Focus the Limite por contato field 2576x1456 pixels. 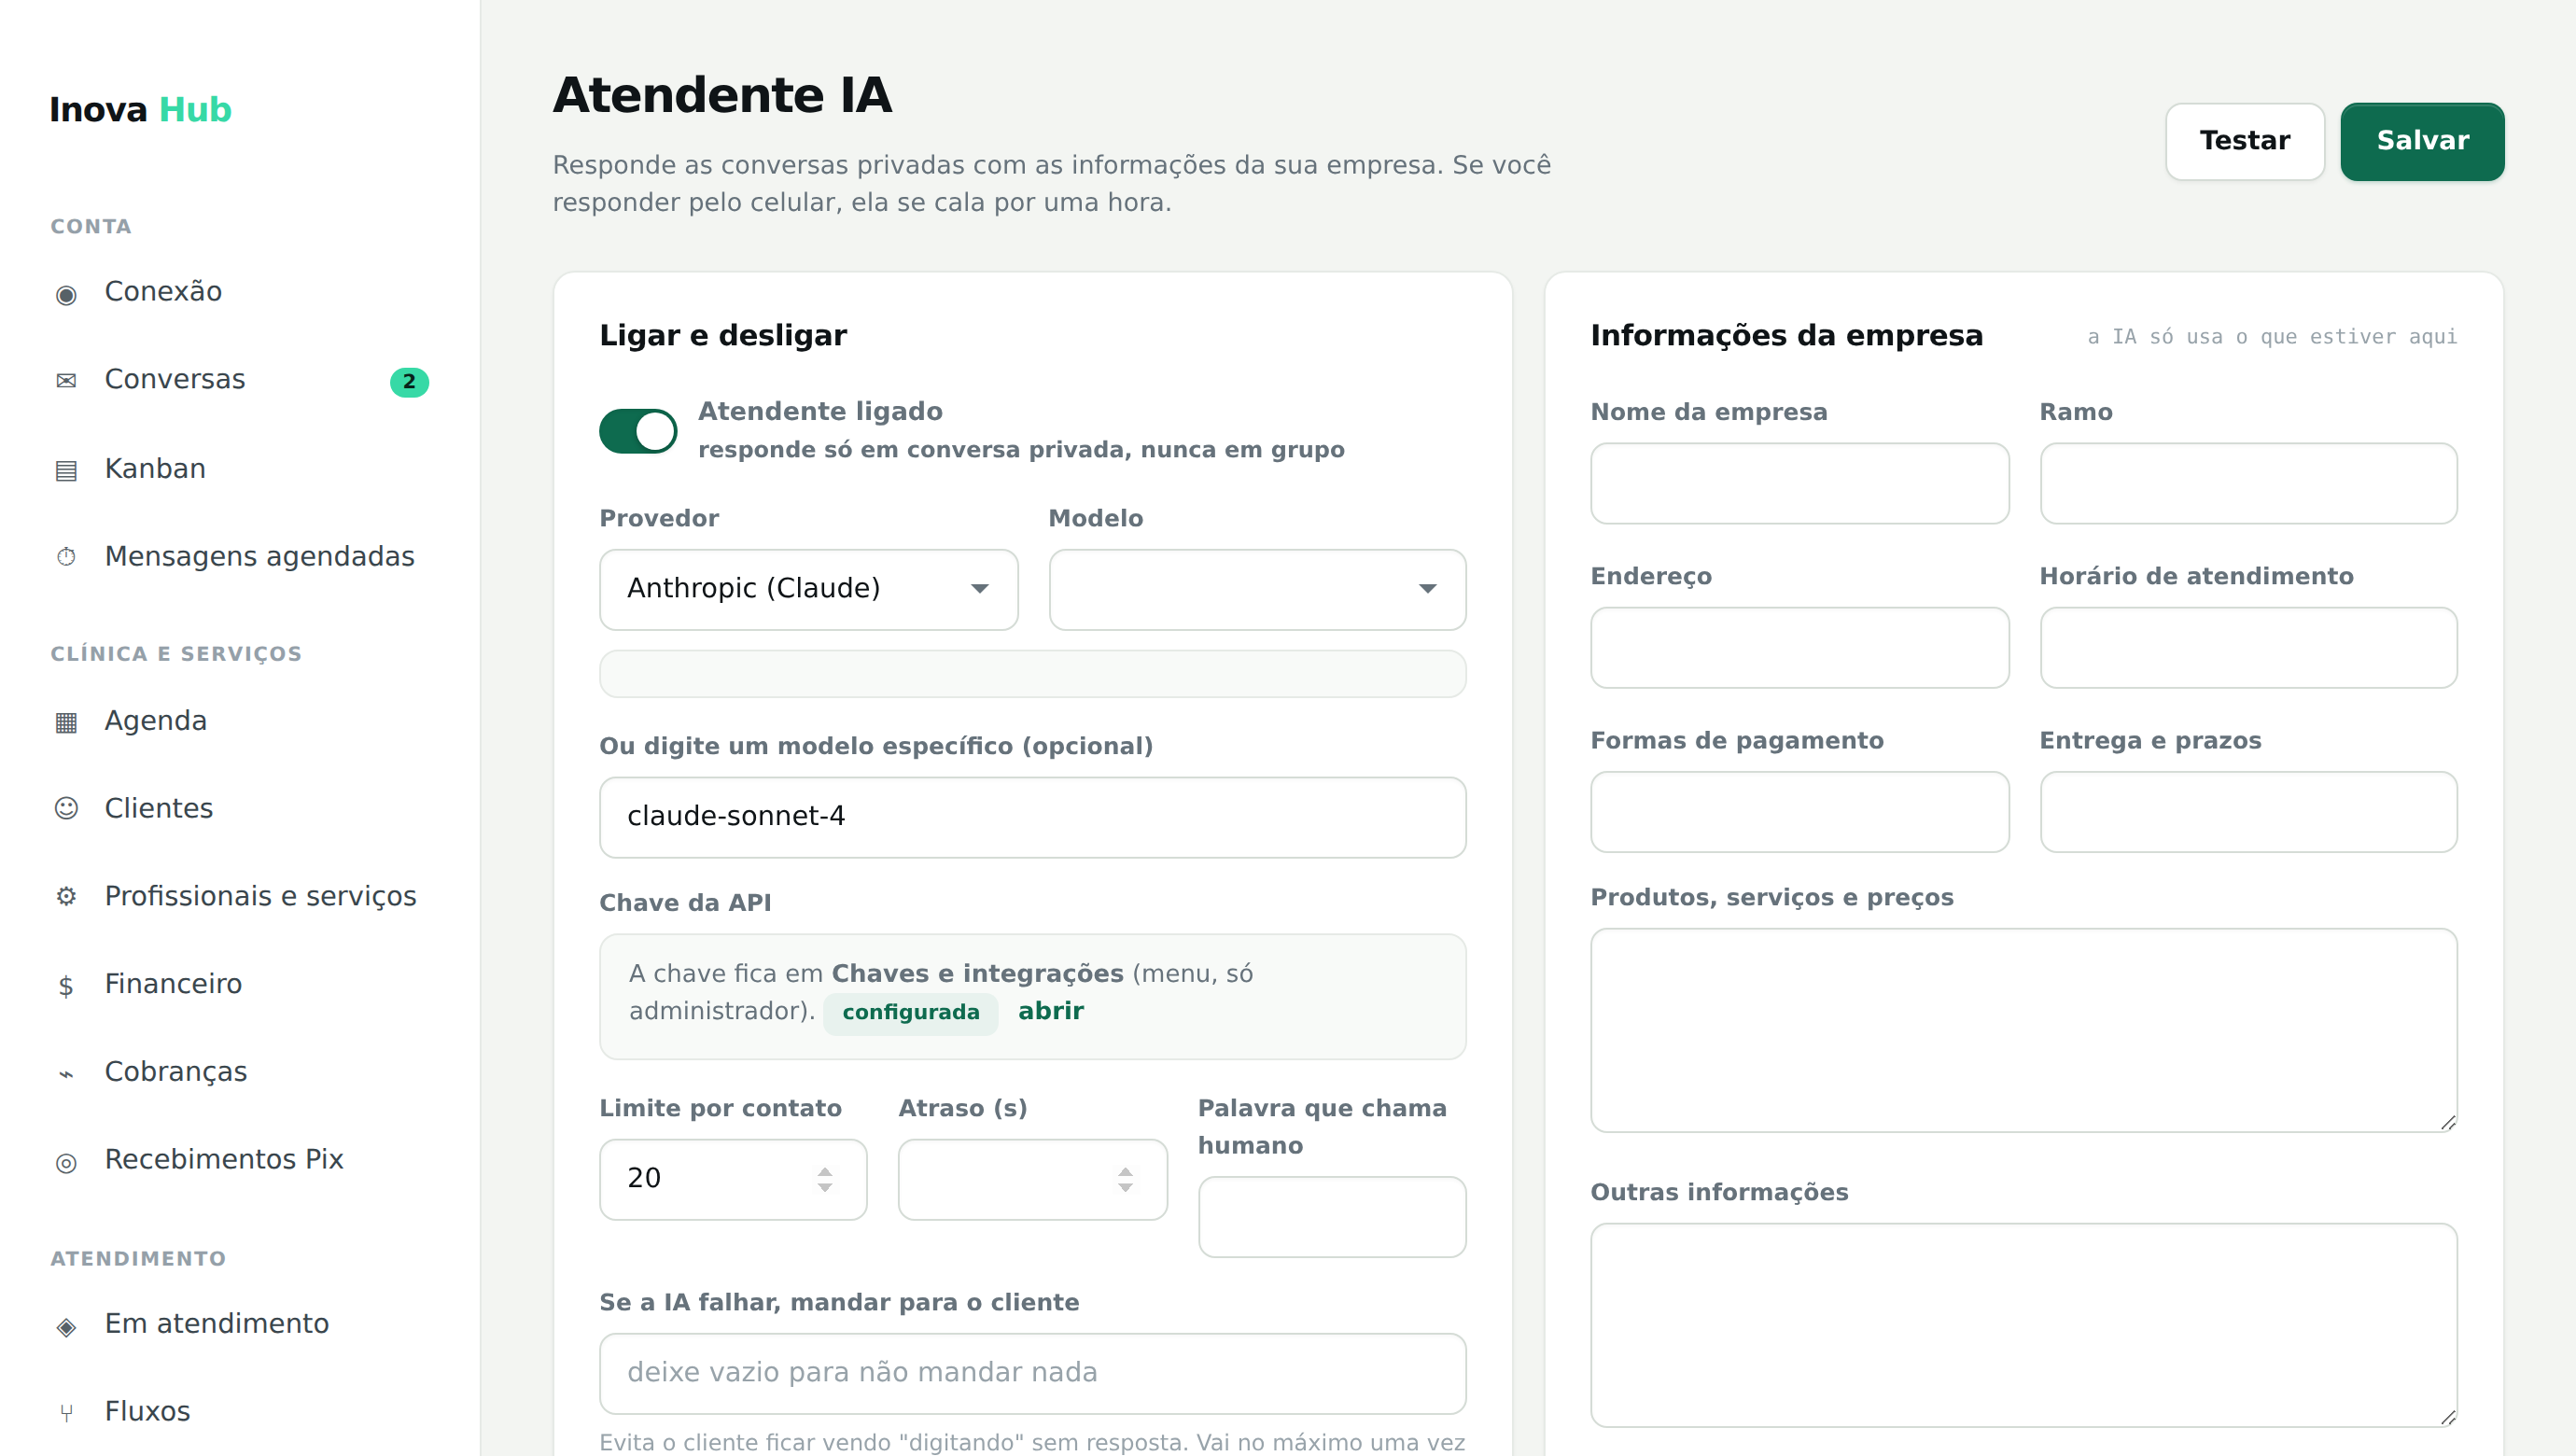733,1179
